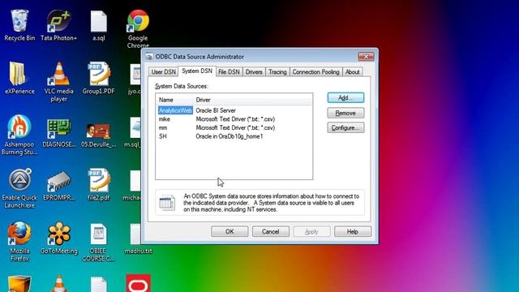The height and width of the screenshot is (292, 519).
Task: Select the mm data source row
Action: coord(234,128)
